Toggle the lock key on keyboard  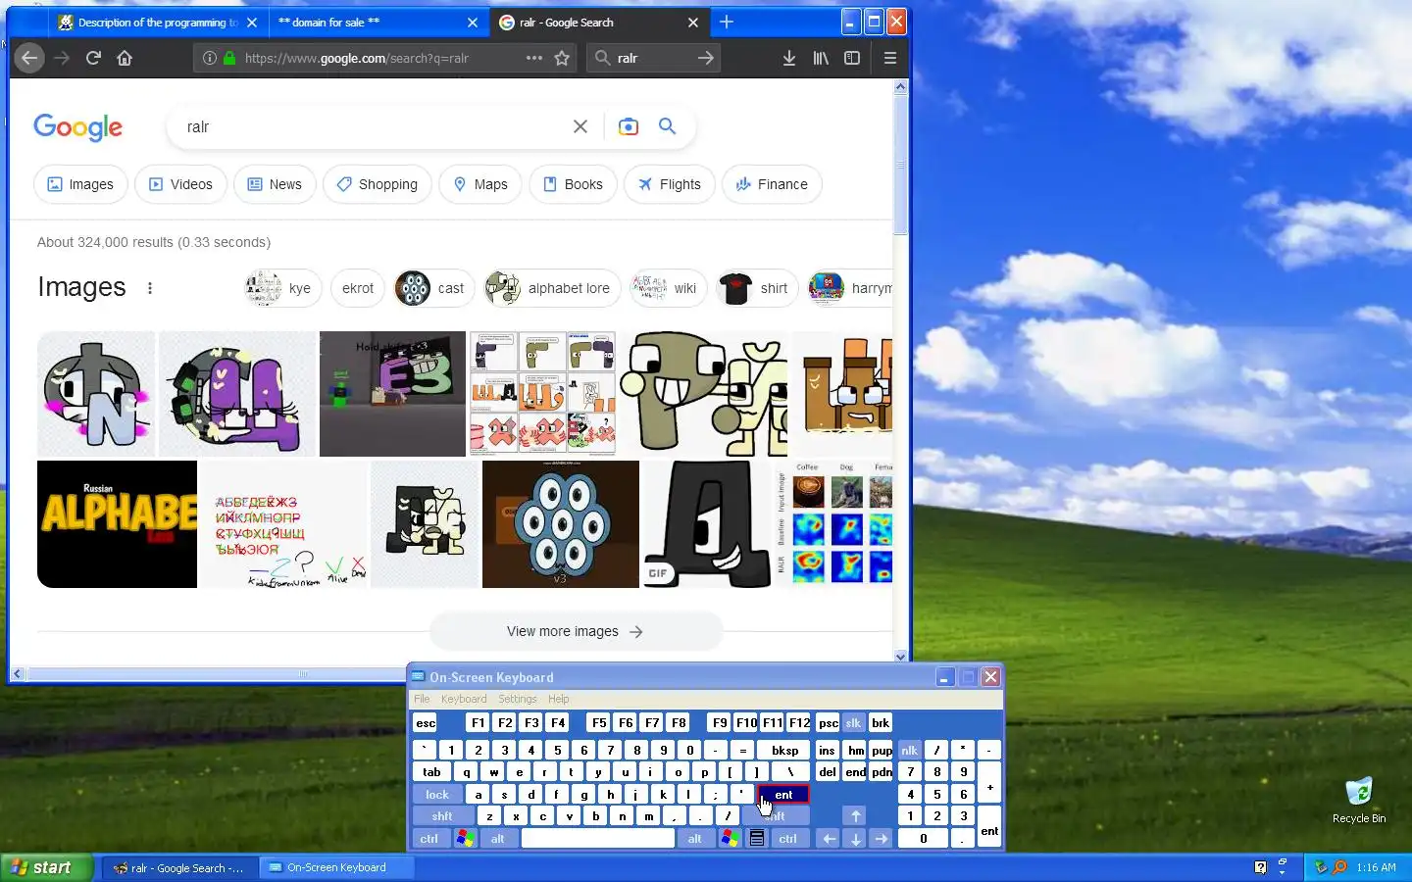coord(437,795)
